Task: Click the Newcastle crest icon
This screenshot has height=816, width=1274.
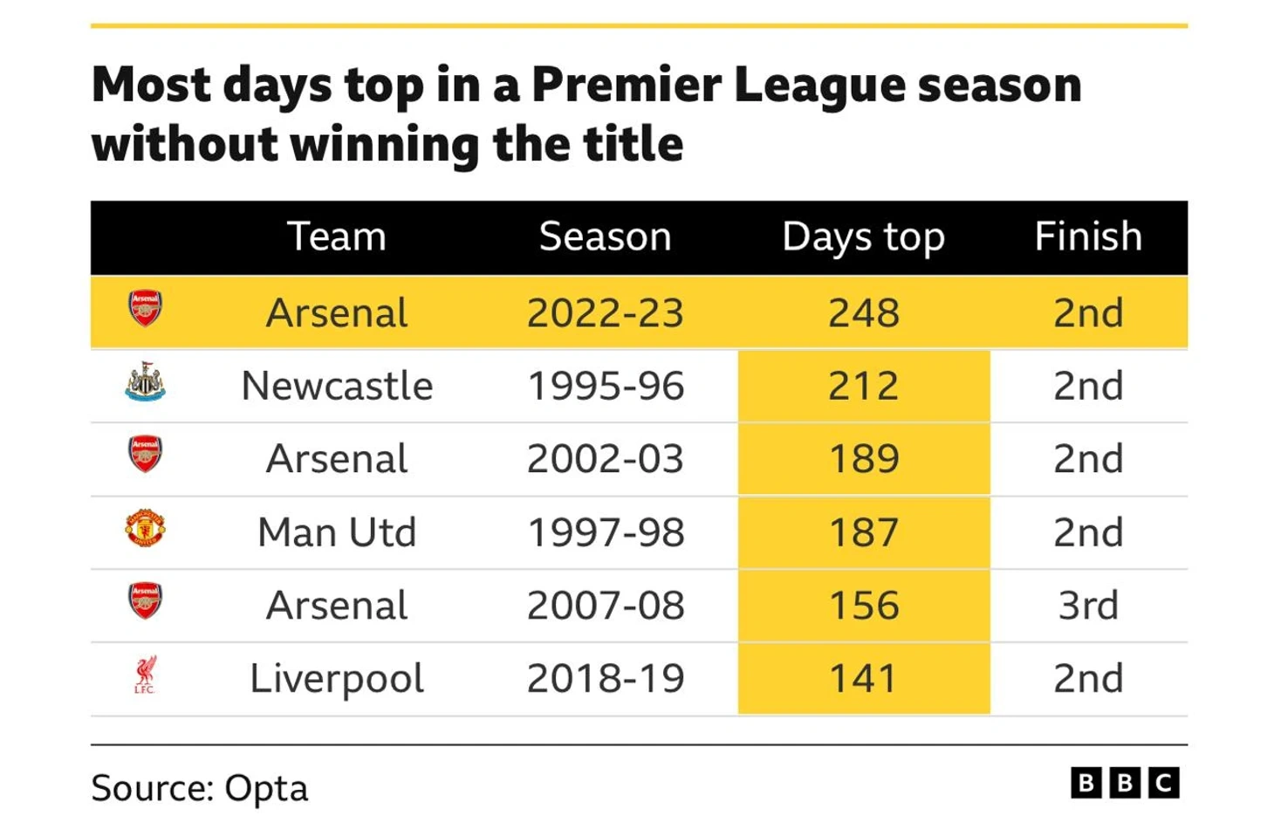Action: tap(145, 382)
